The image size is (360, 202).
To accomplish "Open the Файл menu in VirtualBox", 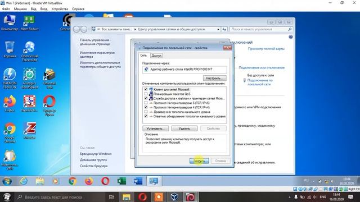I will tap(6, 9).
